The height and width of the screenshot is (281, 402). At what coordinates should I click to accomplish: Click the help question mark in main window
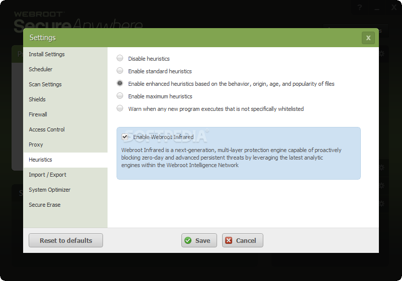tap(360, 8)
